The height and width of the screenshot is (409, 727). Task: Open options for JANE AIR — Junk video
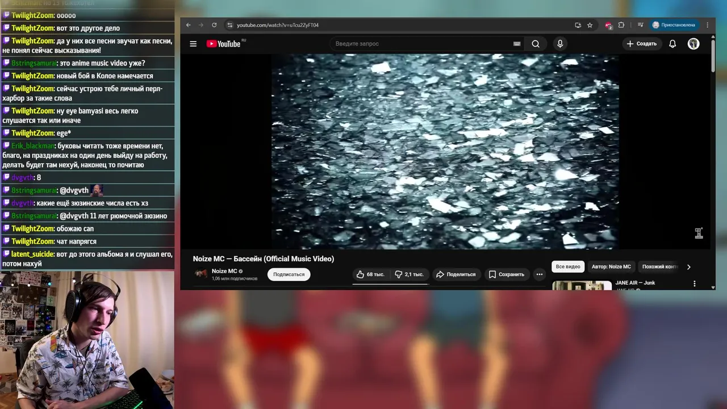coord(694,283)
